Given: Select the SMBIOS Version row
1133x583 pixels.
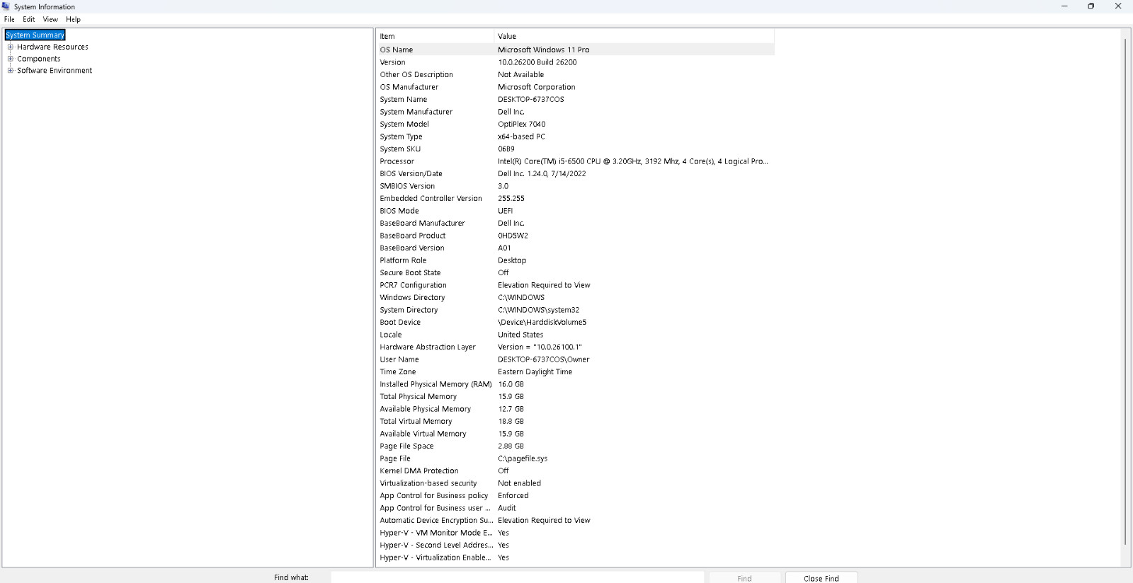Looking at the screenshot, I should coord(576,186).
